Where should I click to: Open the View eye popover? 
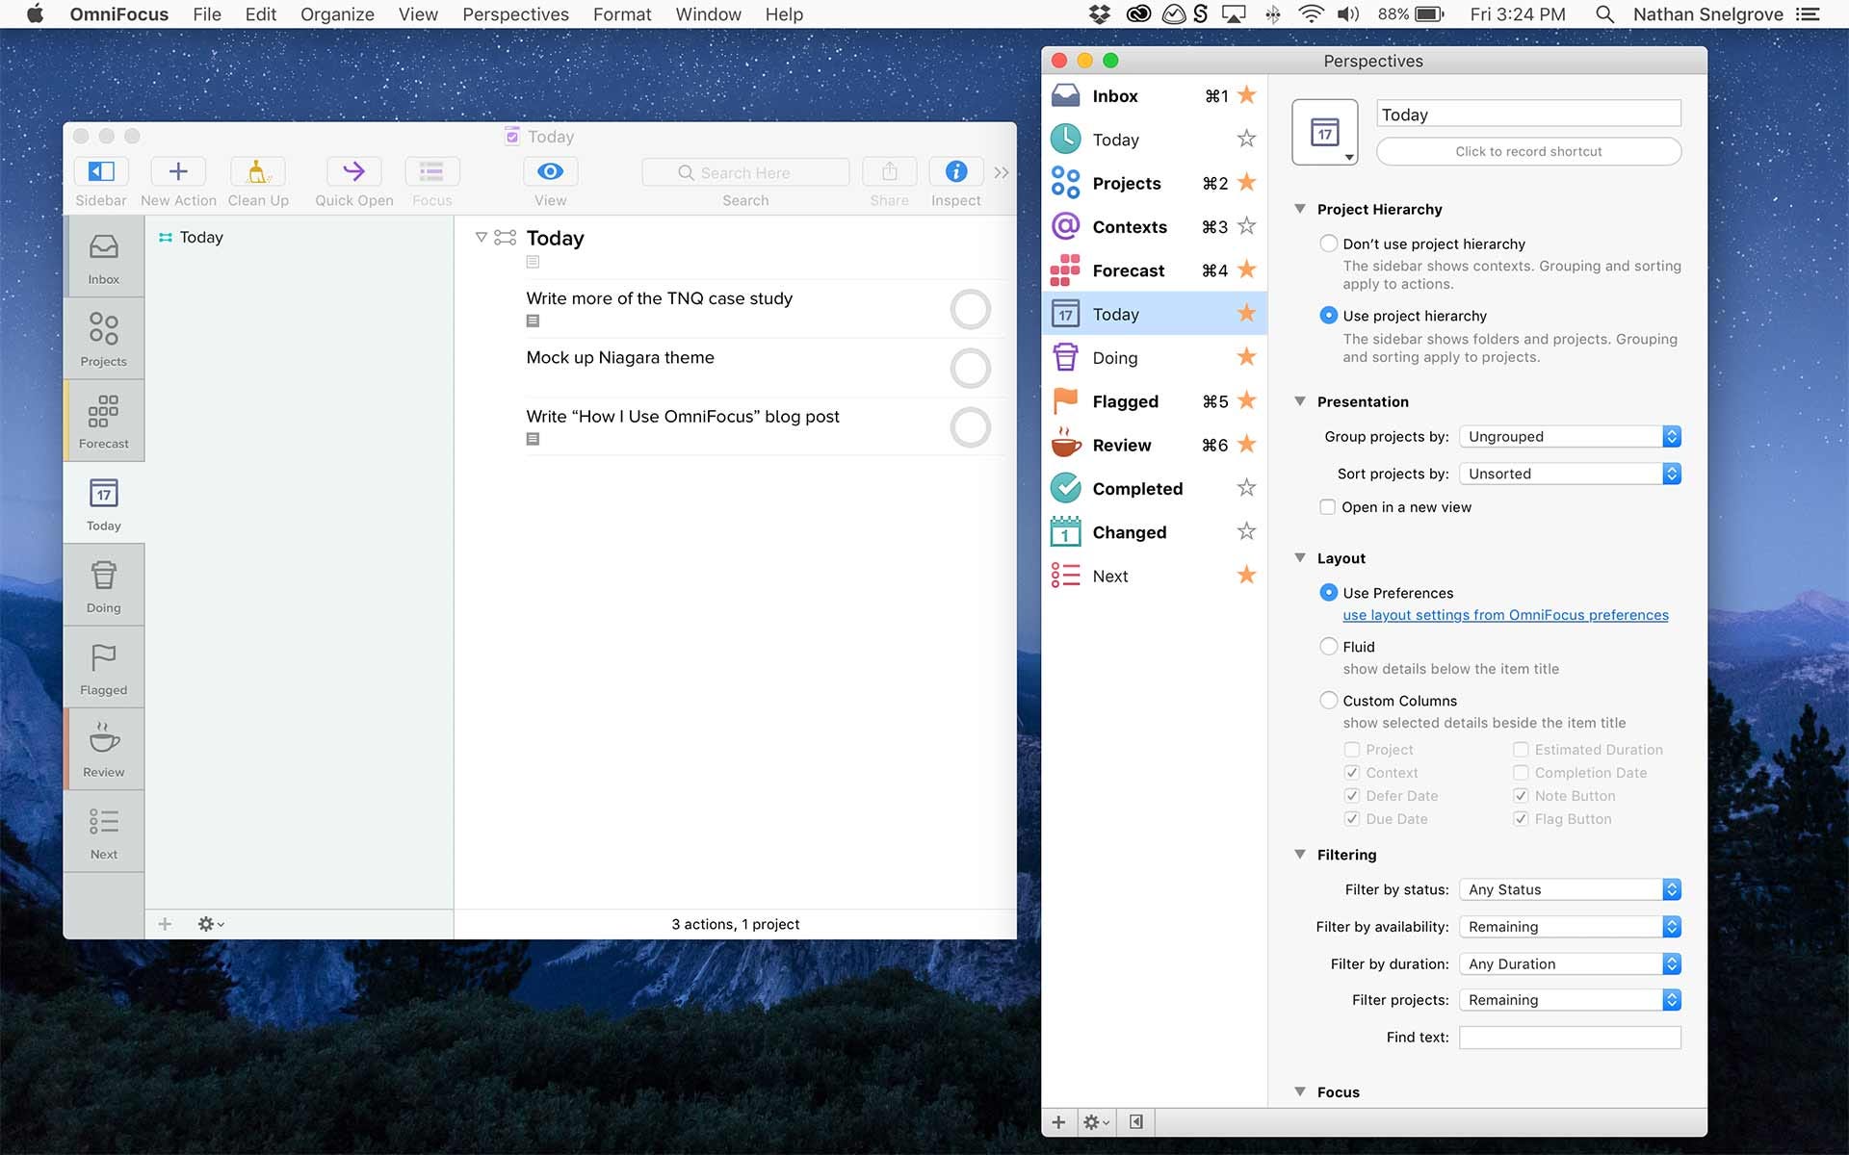[x=550, y=172]
